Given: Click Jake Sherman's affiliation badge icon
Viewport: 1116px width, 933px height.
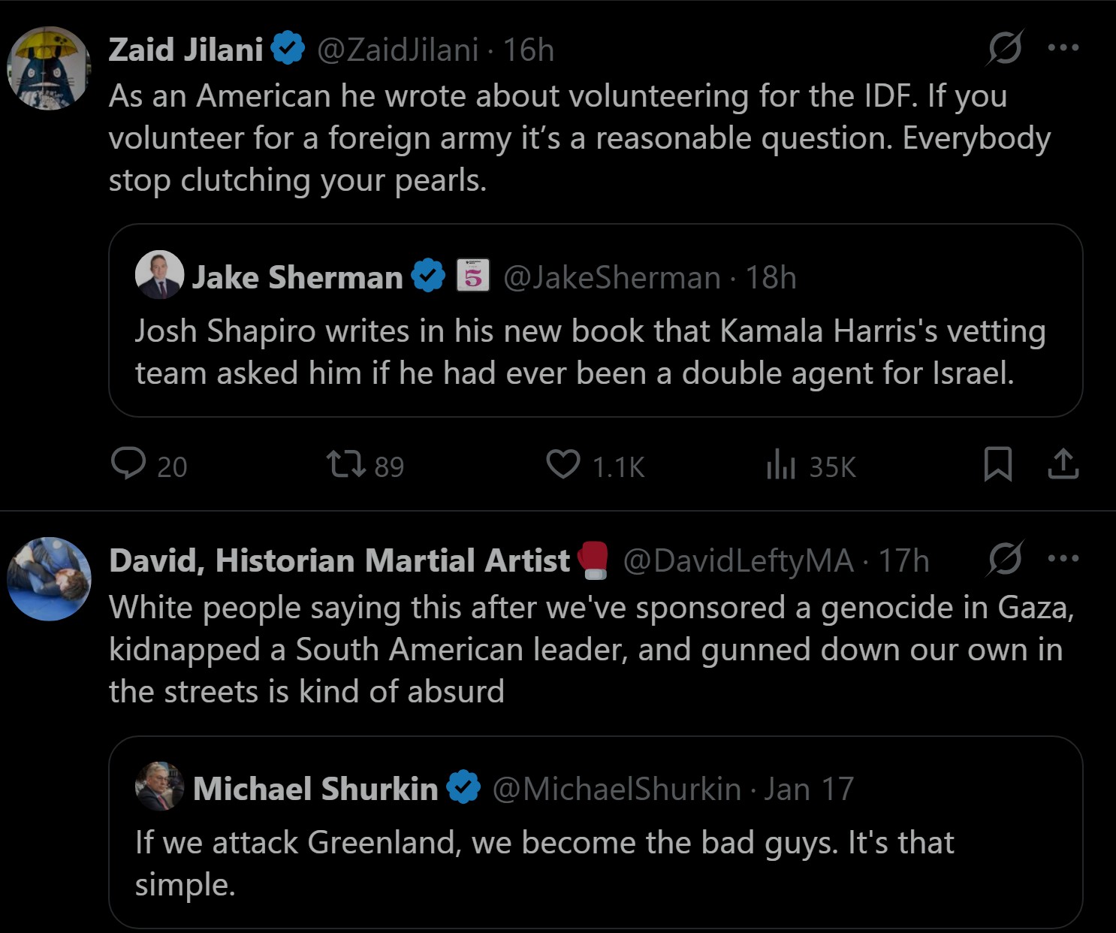Looking at the screenshot, I should click(473, 276).
